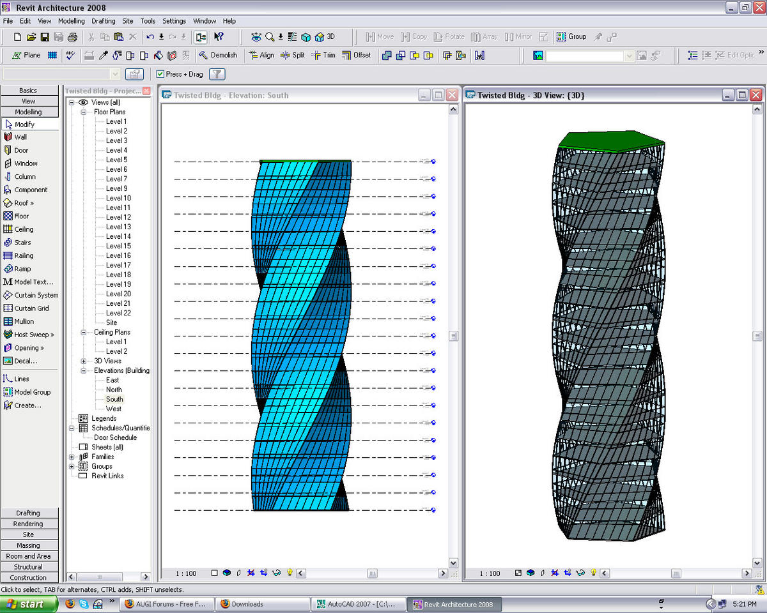This screenshot has height=613, width=767.
Task: Choose the Curtain Grid tool
Action: (31, 308)
